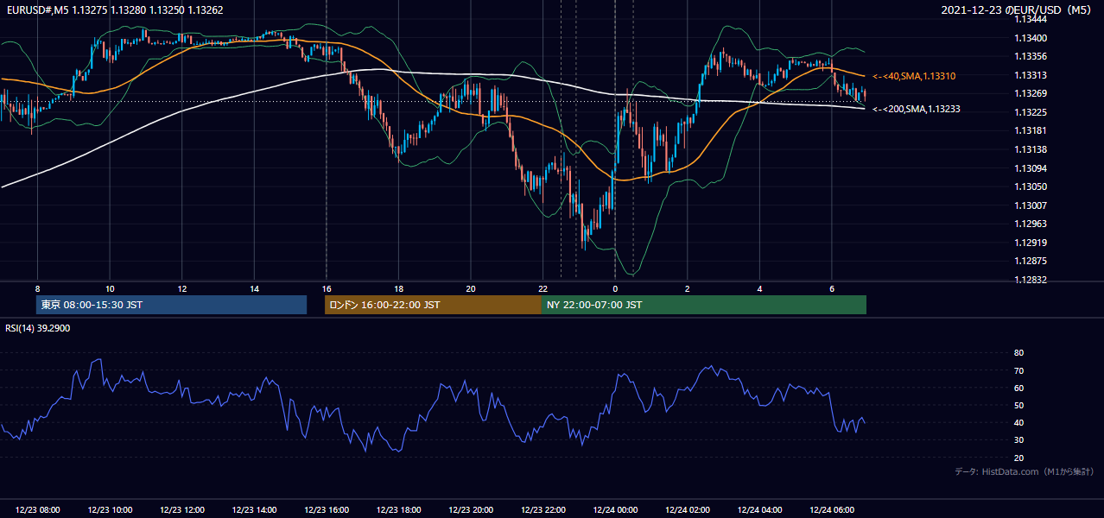This screenshot has height=518, width=1104.
Task: Click price axis value 1.13313
Action: 1031,75
